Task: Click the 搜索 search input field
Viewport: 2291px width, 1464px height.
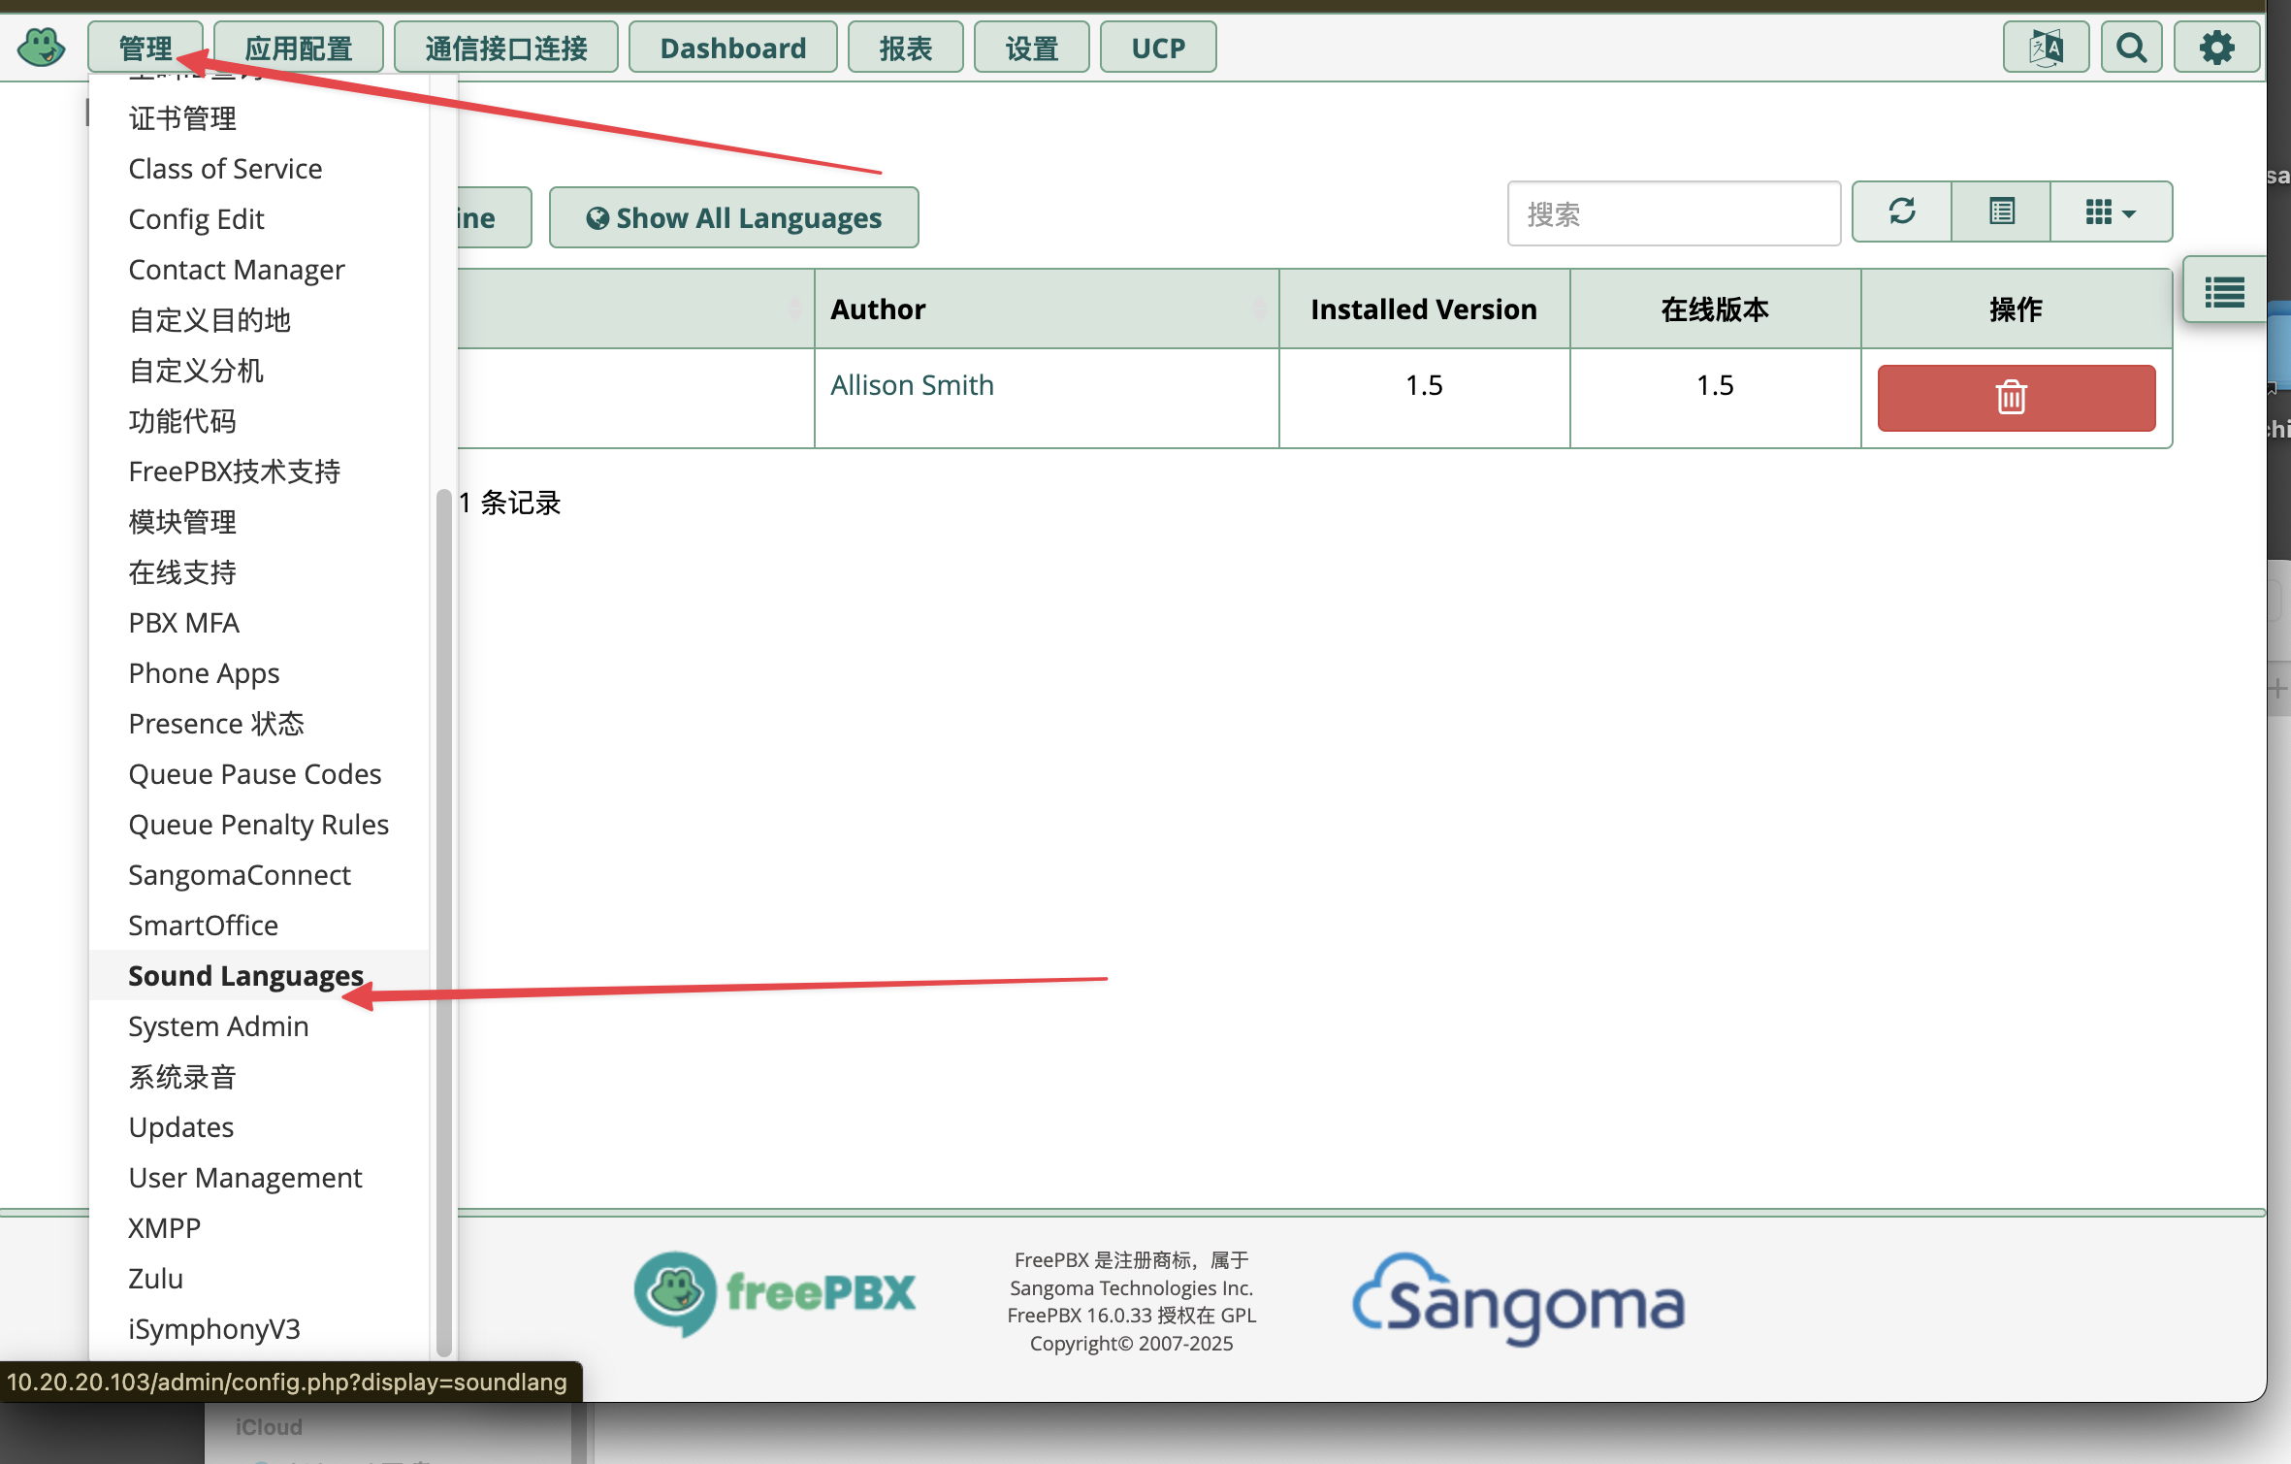Action: pos(1674,213)
